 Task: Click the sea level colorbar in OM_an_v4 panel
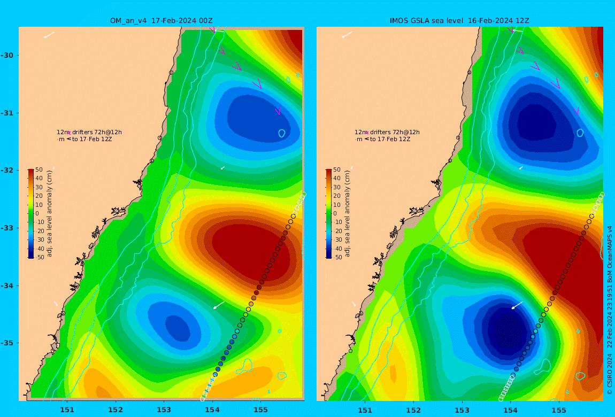(x=30, y=214)
